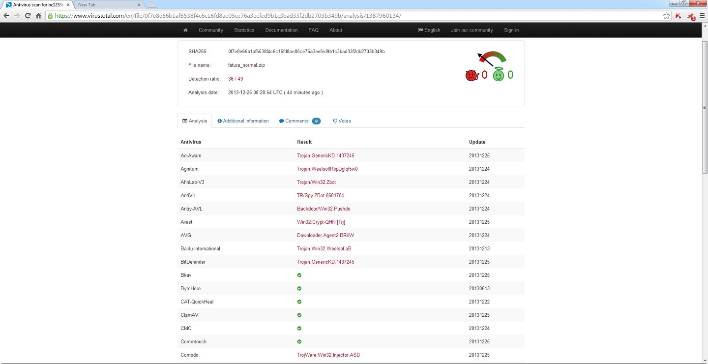Click AntiVir result TR/Spy.ZBot.8581754

[321, 195]
